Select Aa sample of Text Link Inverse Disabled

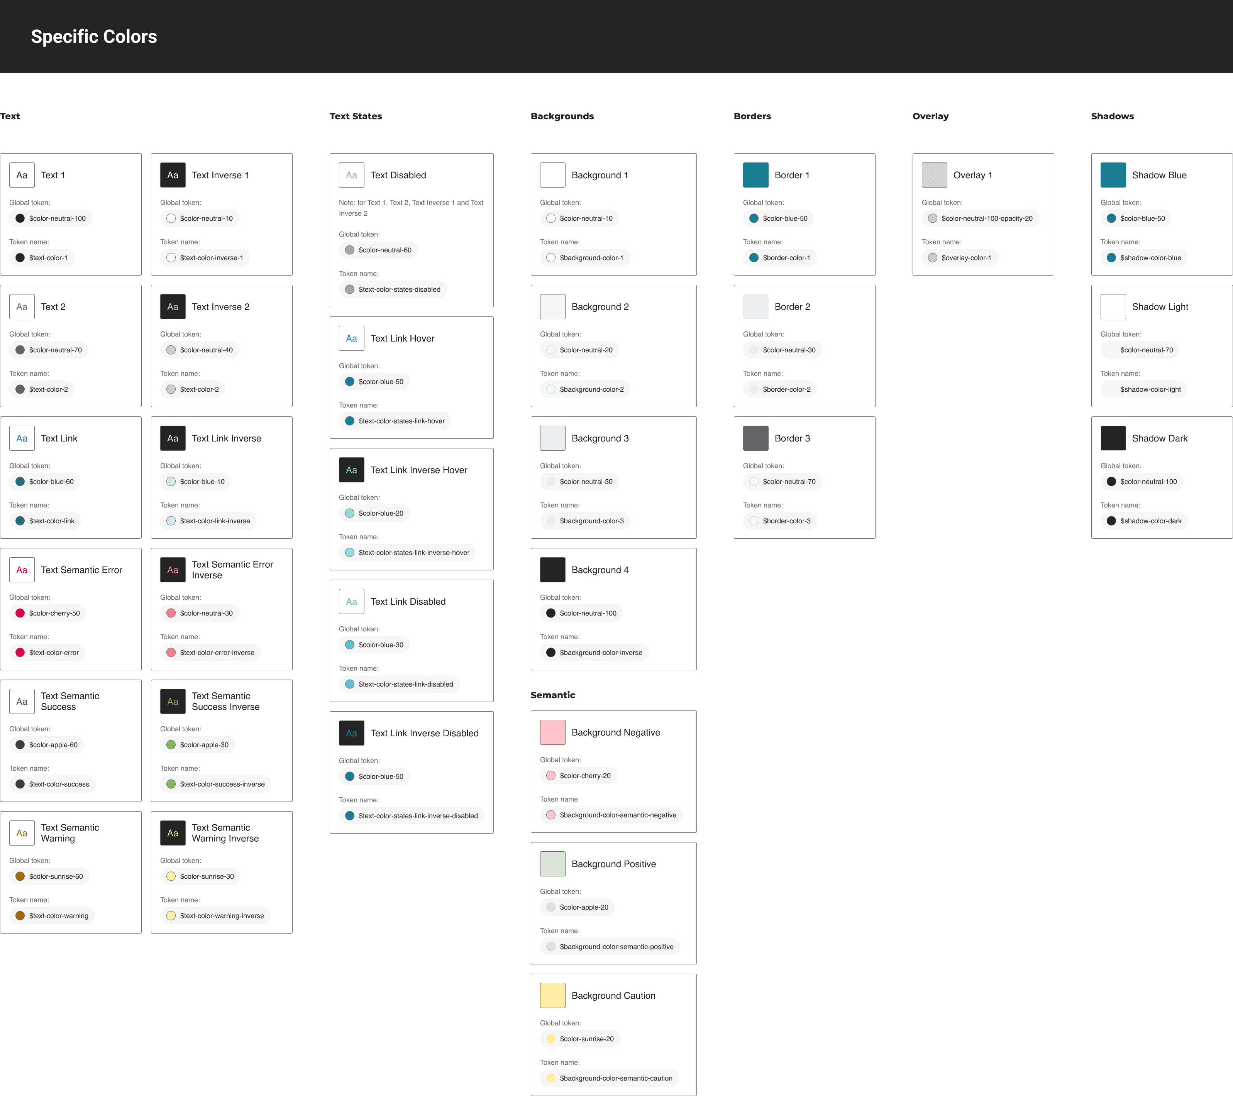352,733
